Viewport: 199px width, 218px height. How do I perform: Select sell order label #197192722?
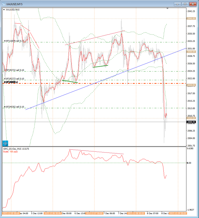[x=14, y=70]
